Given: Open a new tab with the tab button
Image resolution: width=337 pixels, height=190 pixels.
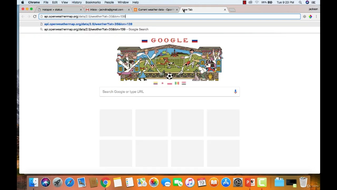Looking at the screenshot, I should coord(232,10).
